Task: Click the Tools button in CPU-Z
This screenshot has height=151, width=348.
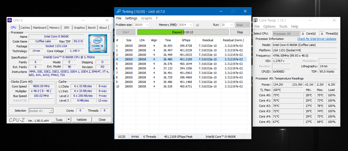Action: pos(59,120)
